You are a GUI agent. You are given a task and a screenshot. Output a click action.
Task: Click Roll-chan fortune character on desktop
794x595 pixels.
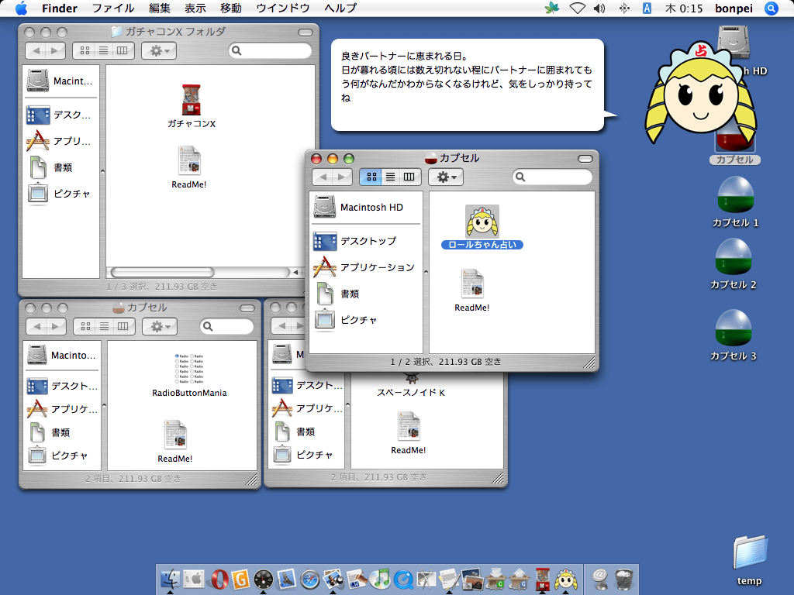tap(701, 94)
